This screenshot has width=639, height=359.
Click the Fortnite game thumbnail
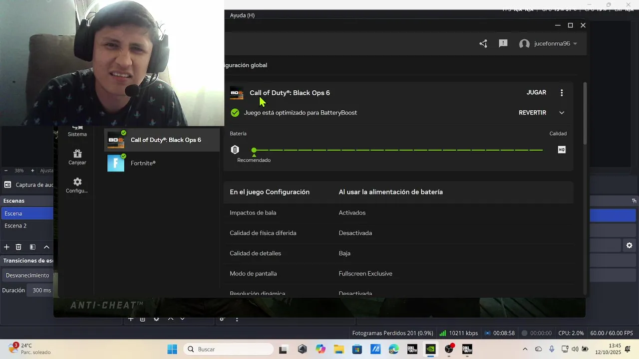[116, 163]
